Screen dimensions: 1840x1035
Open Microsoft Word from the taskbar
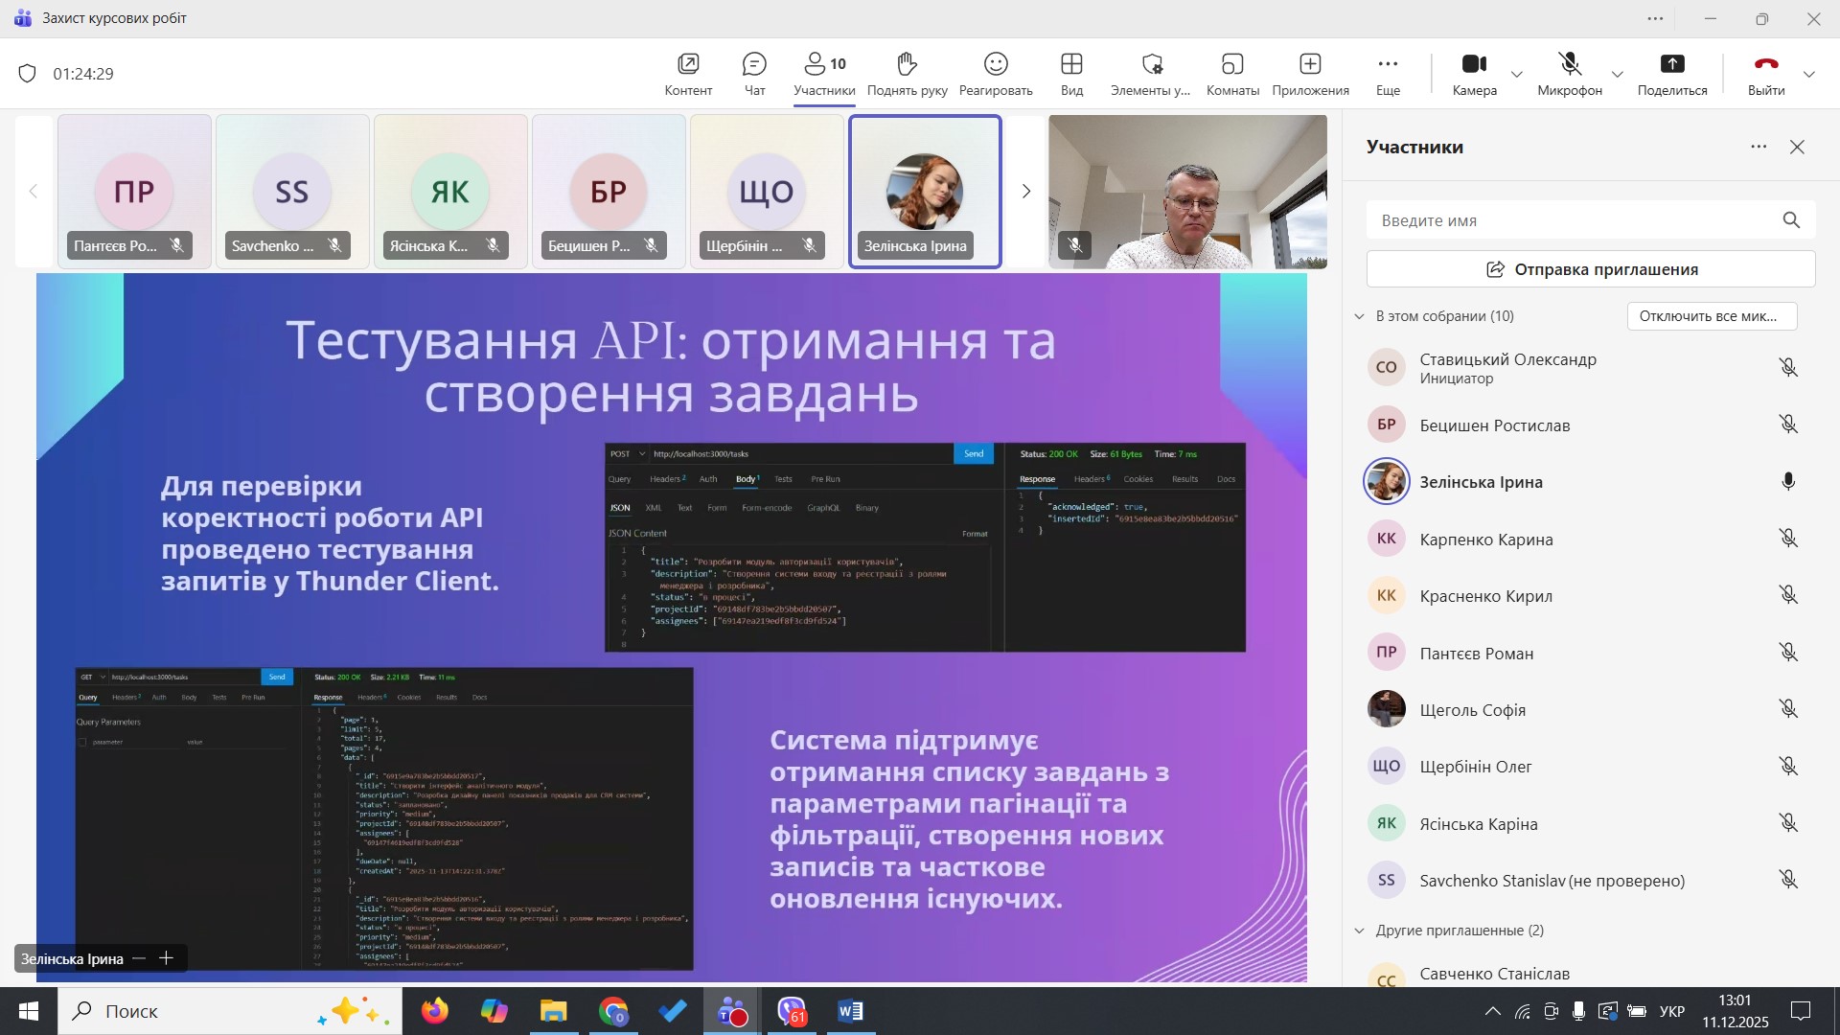(850, 1011)
